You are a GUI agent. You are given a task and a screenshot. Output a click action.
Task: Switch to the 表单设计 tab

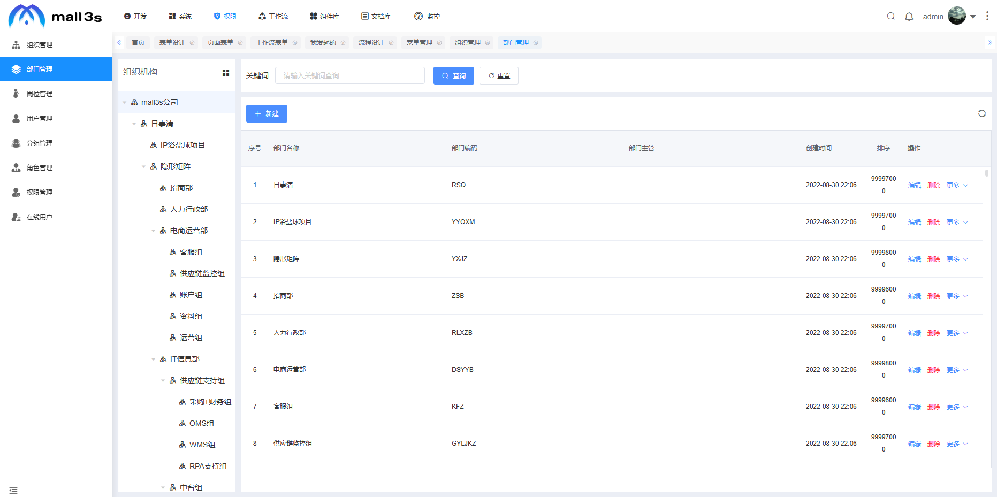pos(172,43)
